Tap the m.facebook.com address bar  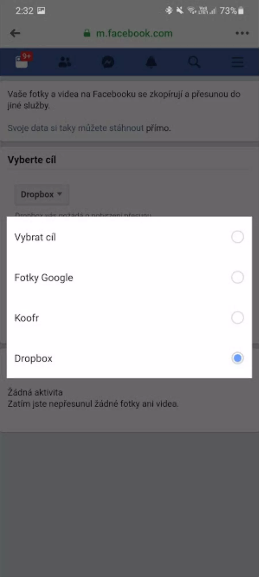click(x=134, y=33)
